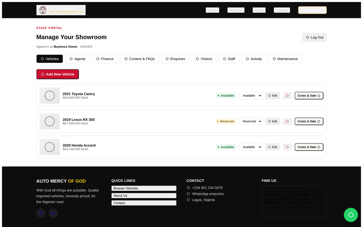Change the status dropdown for 2020 Honda Accord
Screen dimensions: 363x227
(251, 147)
